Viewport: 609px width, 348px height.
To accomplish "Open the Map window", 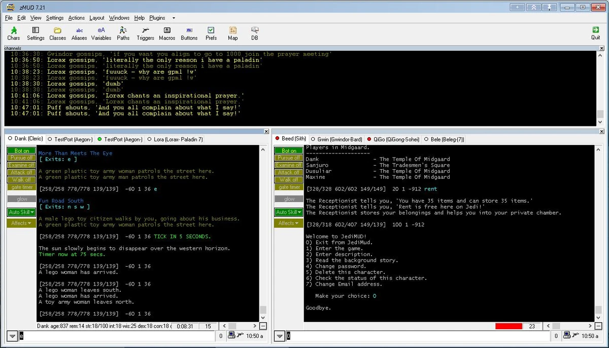I will 232,34.
